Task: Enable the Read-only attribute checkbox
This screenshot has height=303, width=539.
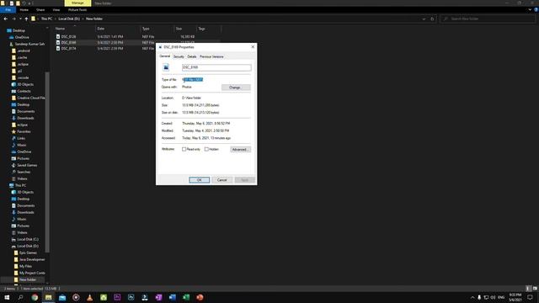Action: [x=184, y=149]
